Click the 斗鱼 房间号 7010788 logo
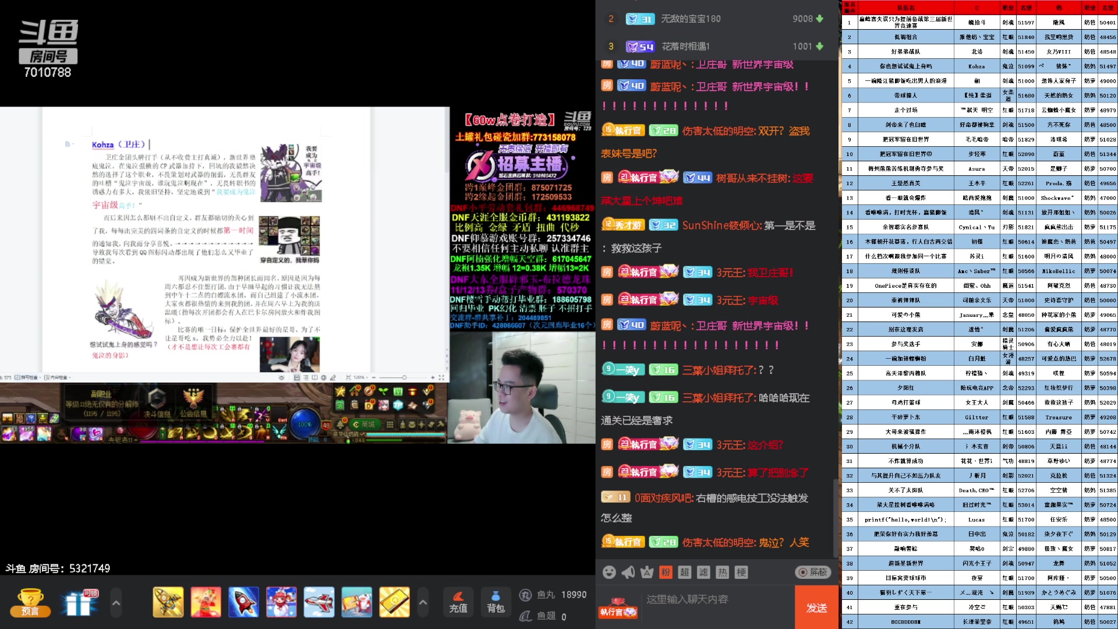Image resolution: width=1118 pixels, height=629 pixels. 48,50
